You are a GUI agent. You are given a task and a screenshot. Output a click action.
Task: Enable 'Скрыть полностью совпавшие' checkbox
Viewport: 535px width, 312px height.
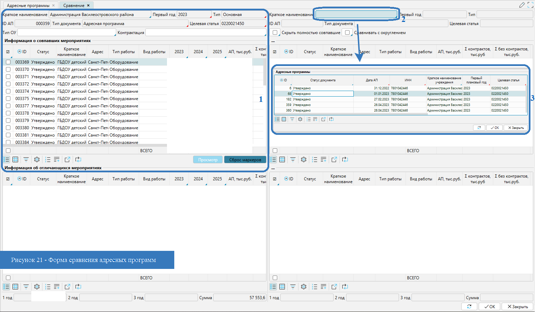(275, 33)
